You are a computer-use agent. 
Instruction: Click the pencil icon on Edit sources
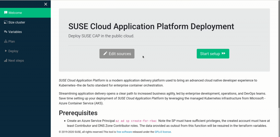pos(105,54)
